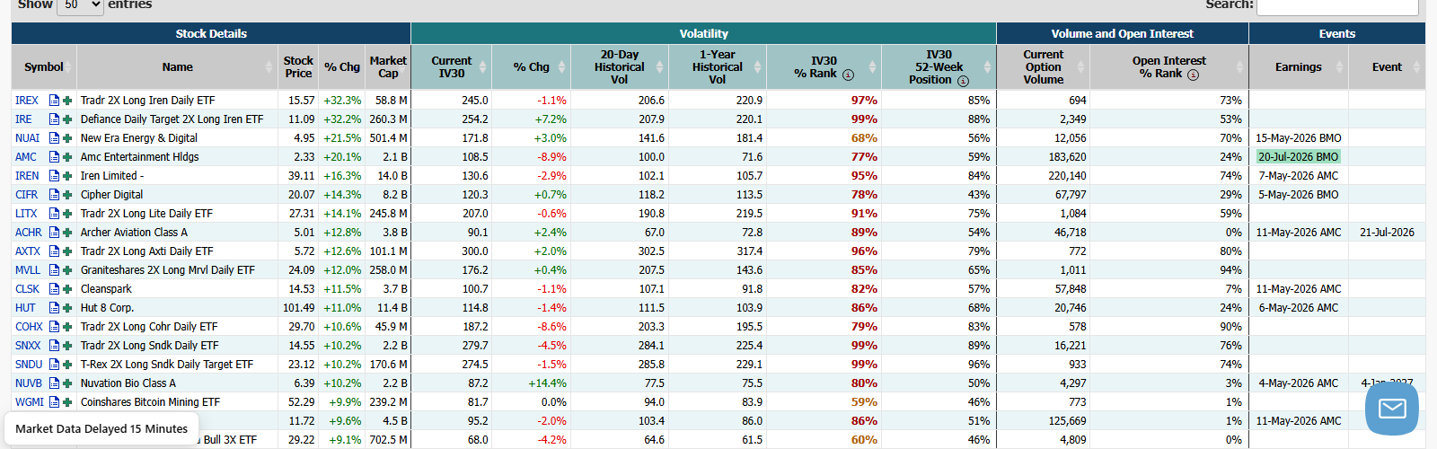Click the 15-May-2026 BMO earnings cell
The height and width of the screenshot is (449, 1437).
1299,138
